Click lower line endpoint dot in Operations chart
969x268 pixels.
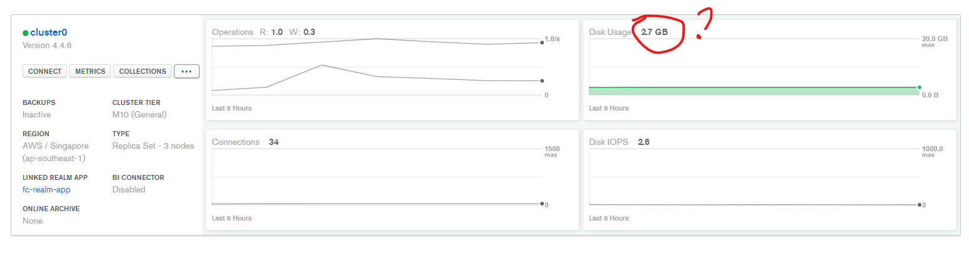click(542, 81)
